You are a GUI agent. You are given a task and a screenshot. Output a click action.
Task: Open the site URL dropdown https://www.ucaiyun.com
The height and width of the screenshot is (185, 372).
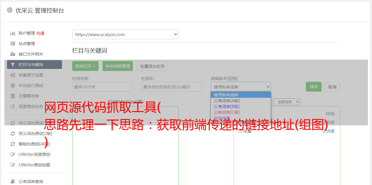125,34
